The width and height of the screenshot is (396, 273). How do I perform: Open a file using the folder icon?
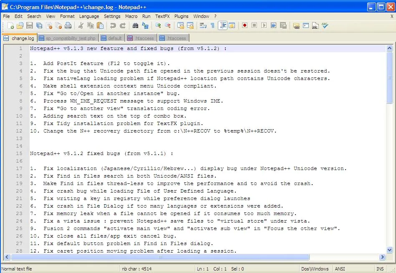[20, 25]
